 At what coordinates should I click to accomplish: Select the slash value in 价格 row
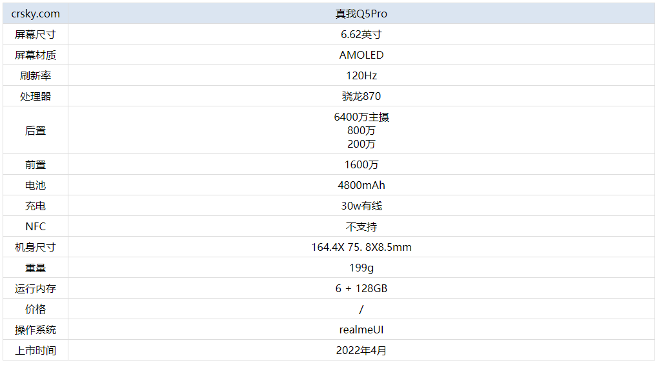point(361,309)
